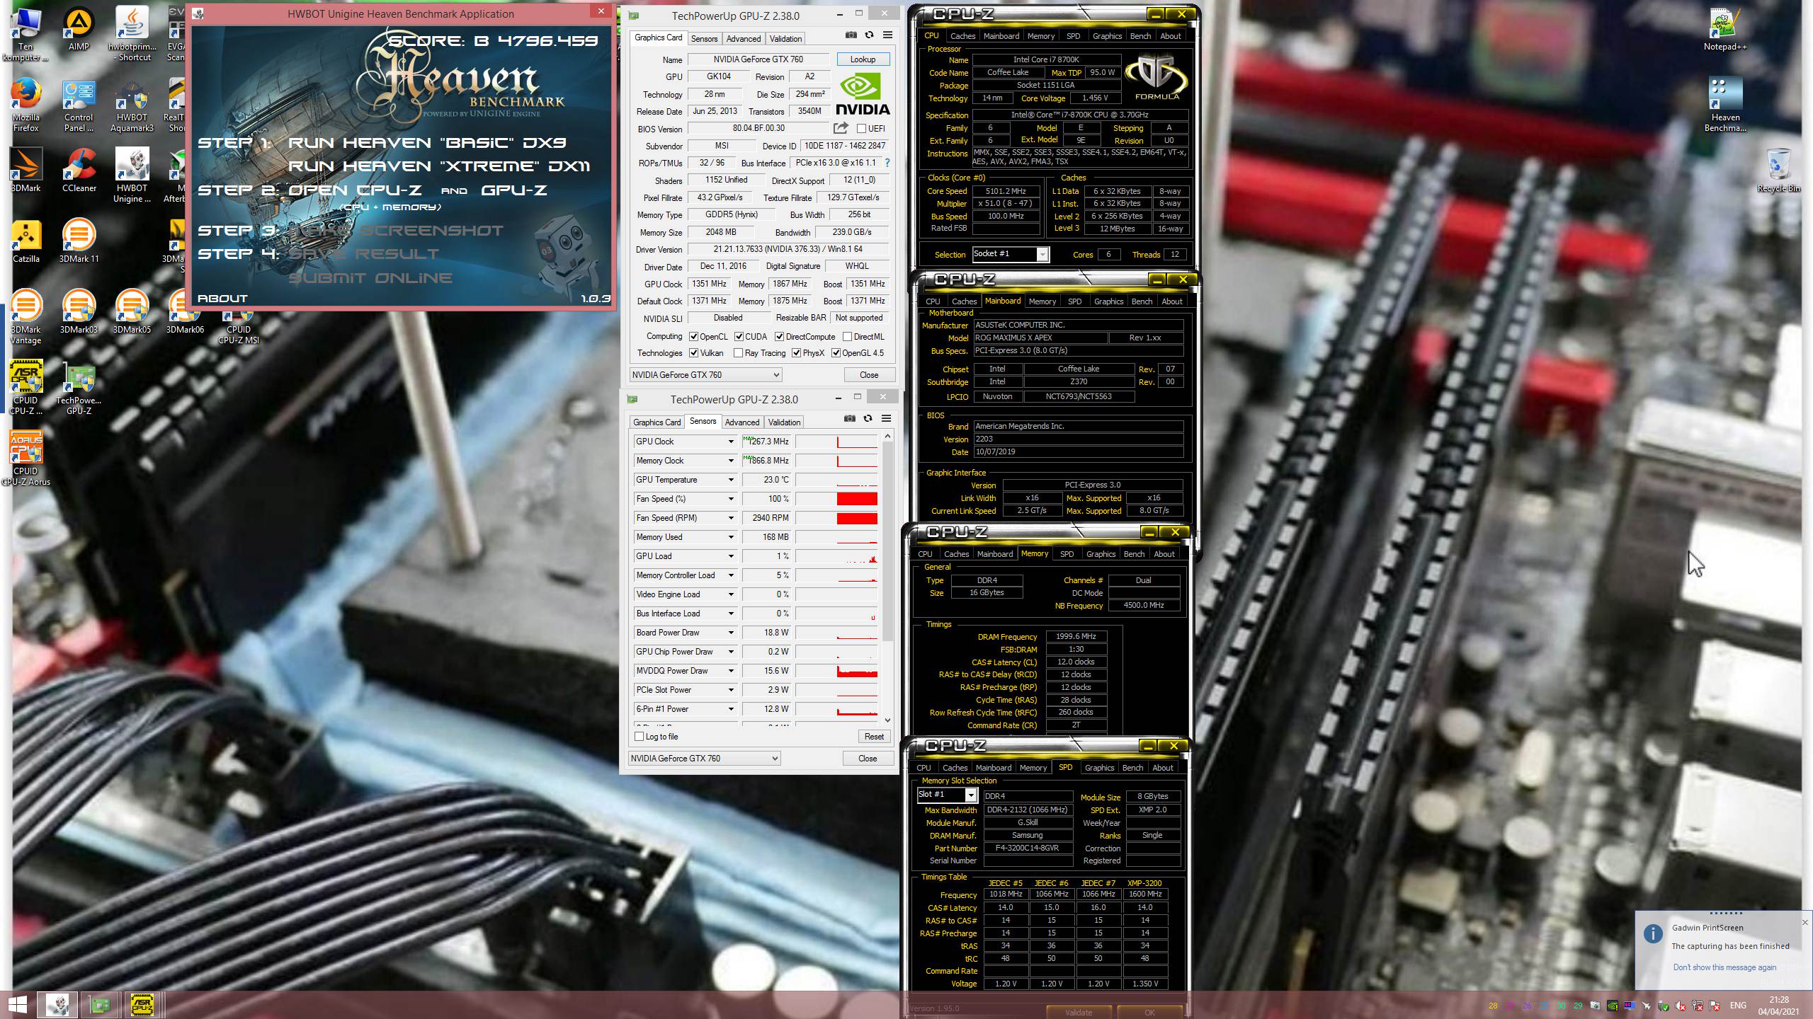Open Validation tab in GPU-Z Sensors window
The height and width of the screenshot is (1019, 1813).
click(785, 422)
